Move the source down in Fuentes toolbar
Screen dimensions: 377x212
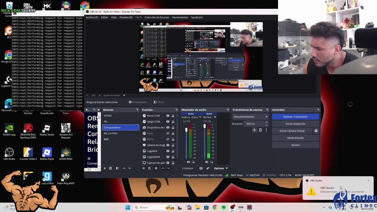click(168, 168)
